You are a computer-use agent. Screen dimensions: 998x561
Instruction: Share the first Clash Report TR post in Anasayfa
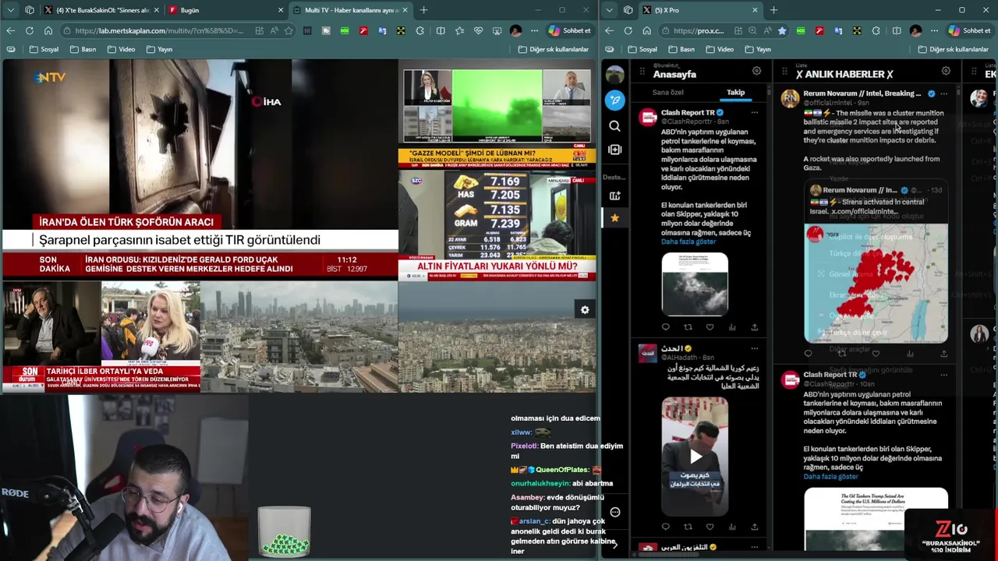[x=754, y=327]
